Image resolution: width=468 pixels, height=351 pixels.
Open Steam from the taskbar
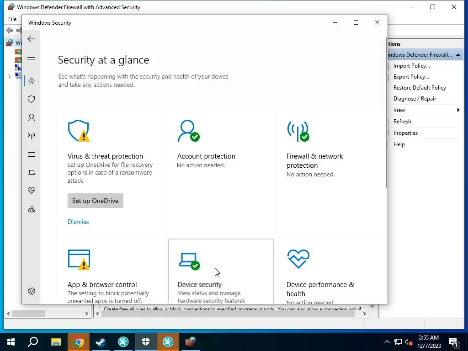(x=101, y=342)
